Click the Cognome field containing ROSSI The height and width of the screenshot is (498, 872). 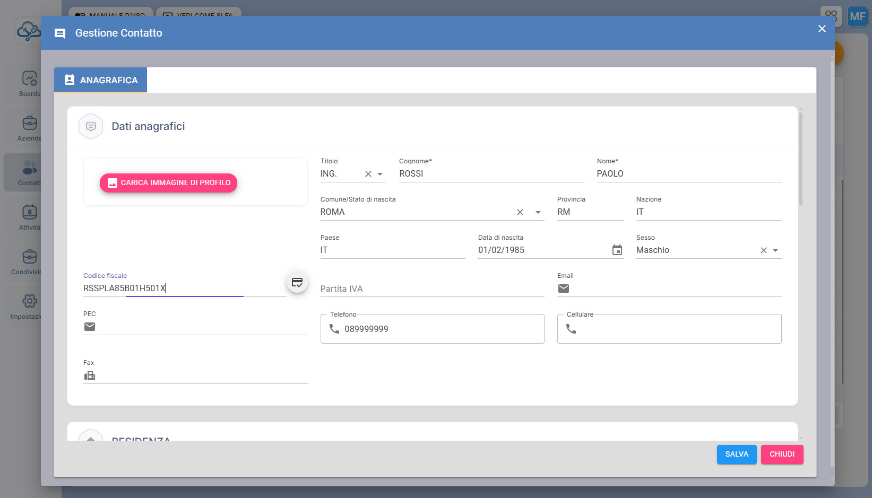(490, 174)
